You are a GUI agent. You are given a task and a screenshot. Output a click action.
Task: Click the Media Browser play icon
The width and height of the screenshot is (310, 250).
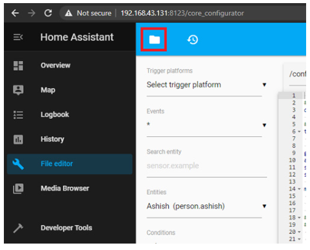[x=18, y=188]
